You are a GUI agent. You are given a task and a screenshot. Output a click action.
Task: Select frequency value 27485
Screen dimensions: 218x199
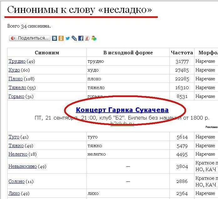(182, 70)
